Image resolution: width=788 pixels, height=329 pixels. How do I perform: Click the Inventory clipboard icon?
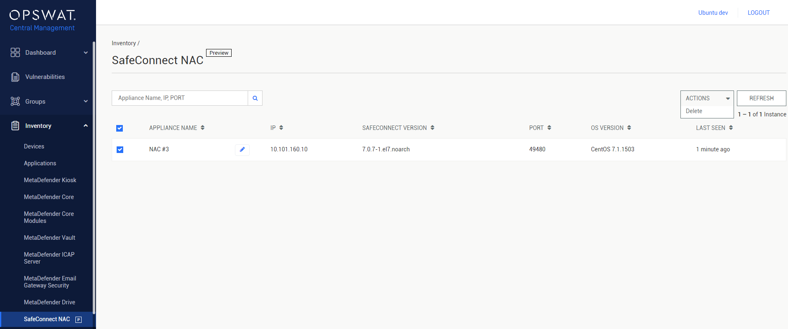15,126
